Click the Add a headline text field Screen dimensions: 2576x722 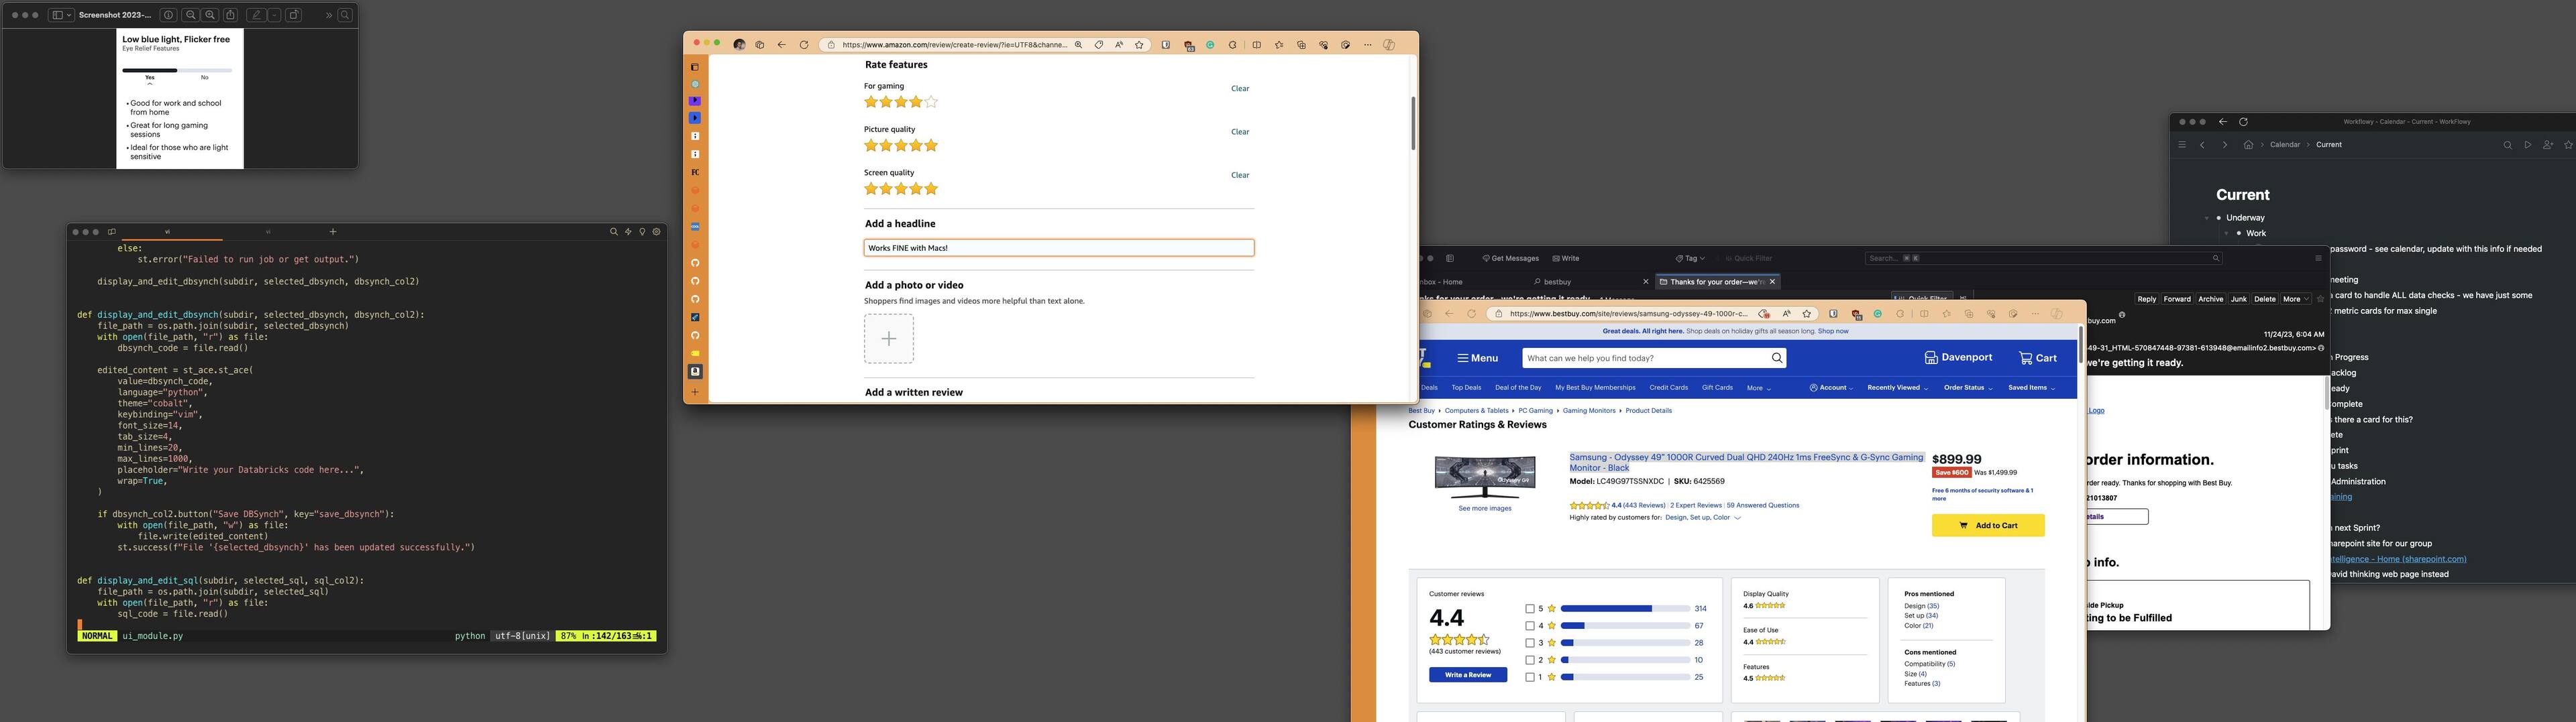tap(1058, 248)
